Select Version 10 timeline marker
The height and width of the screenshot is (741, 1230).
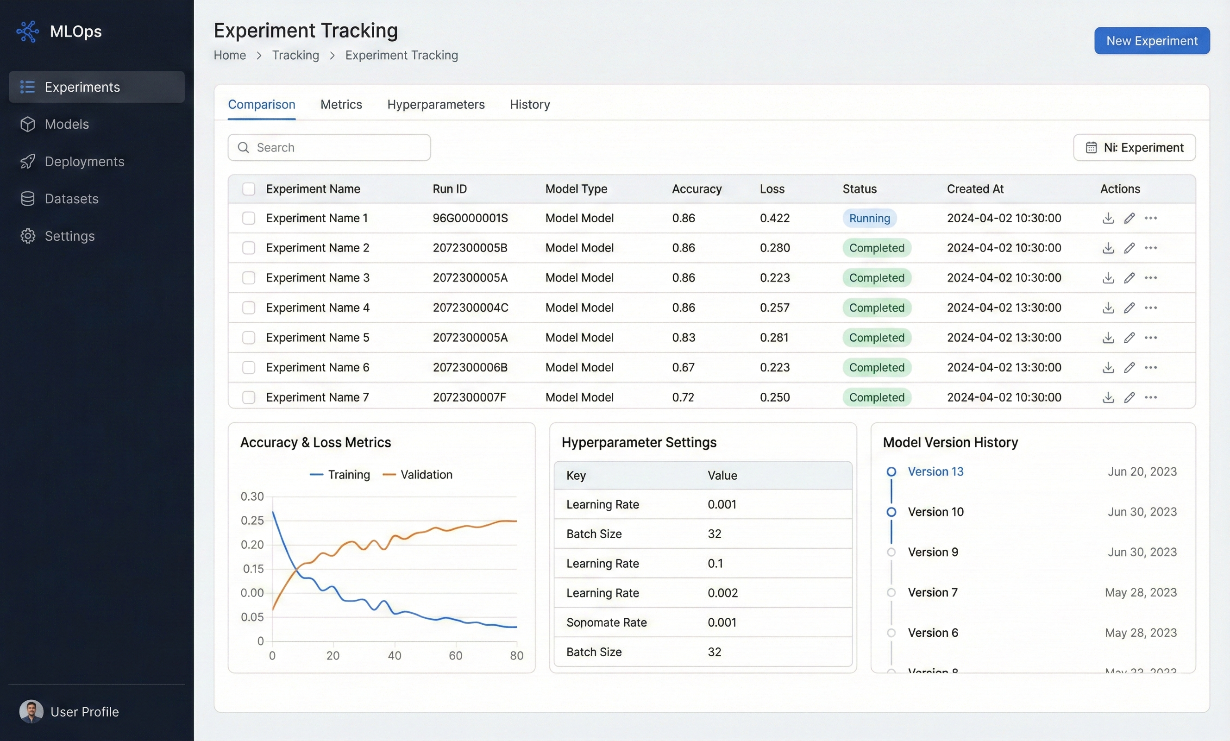(x=891, y=512)
